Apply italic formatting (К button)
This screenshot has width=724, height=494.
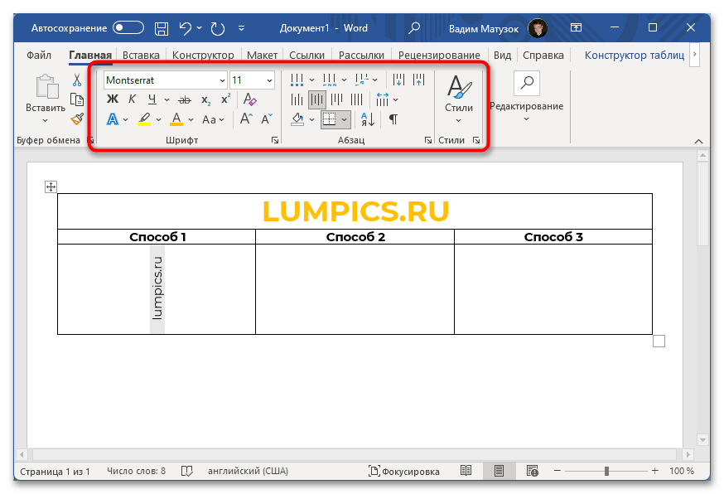[132, 99]
